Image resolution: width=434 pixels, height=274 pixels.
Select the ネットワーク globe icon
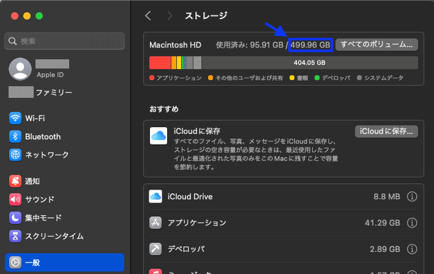click(x=15, y=155)
